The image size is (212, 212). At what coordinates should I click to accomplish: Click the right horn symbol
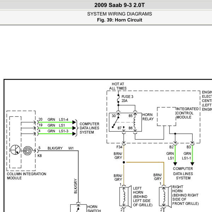click(x=165, y=196)
